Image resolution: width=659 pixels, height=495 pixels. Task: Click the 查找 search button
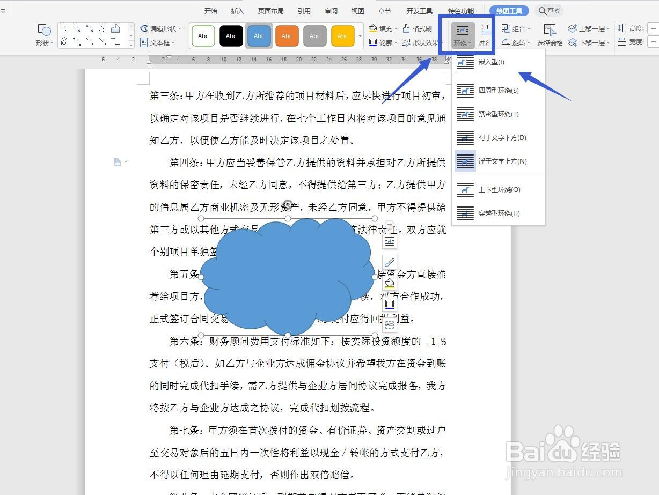550,11
